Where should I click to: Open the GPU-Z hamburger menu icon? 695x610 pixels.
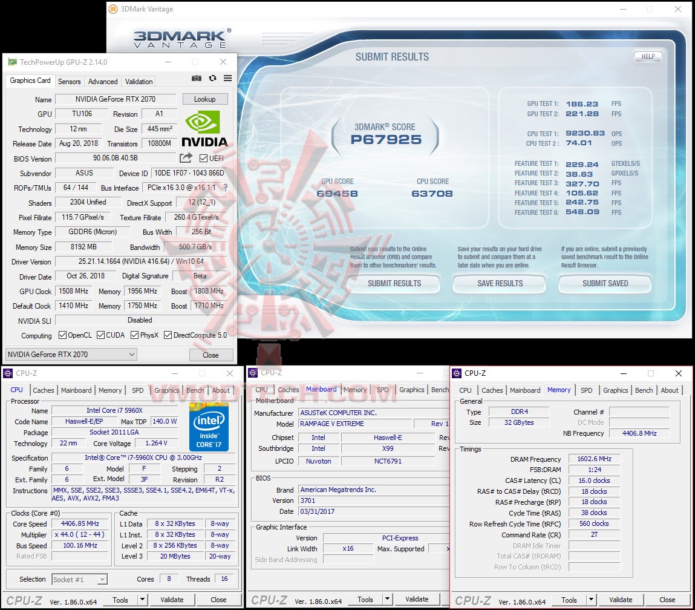pos(228,78)
